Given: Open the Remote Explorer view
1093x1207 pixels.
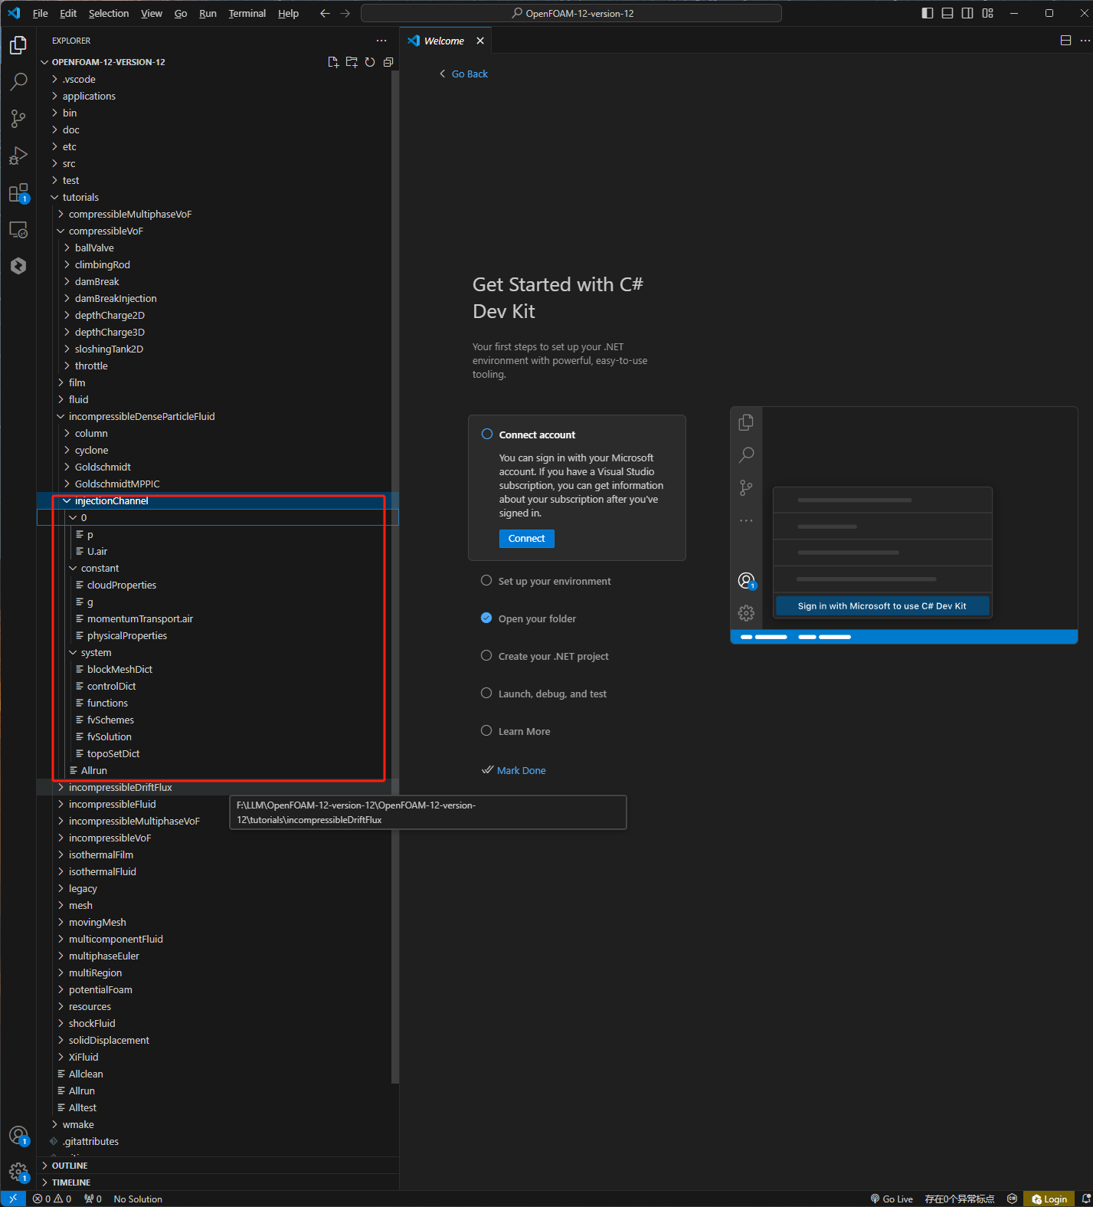Looking at the screenshot, I should click(18, 229).
